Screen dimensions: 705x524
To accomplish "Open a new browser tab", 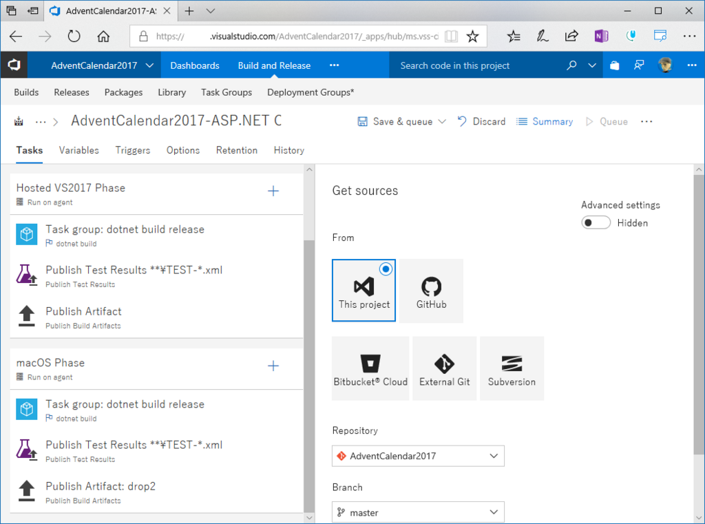I will tap(189, 11).
